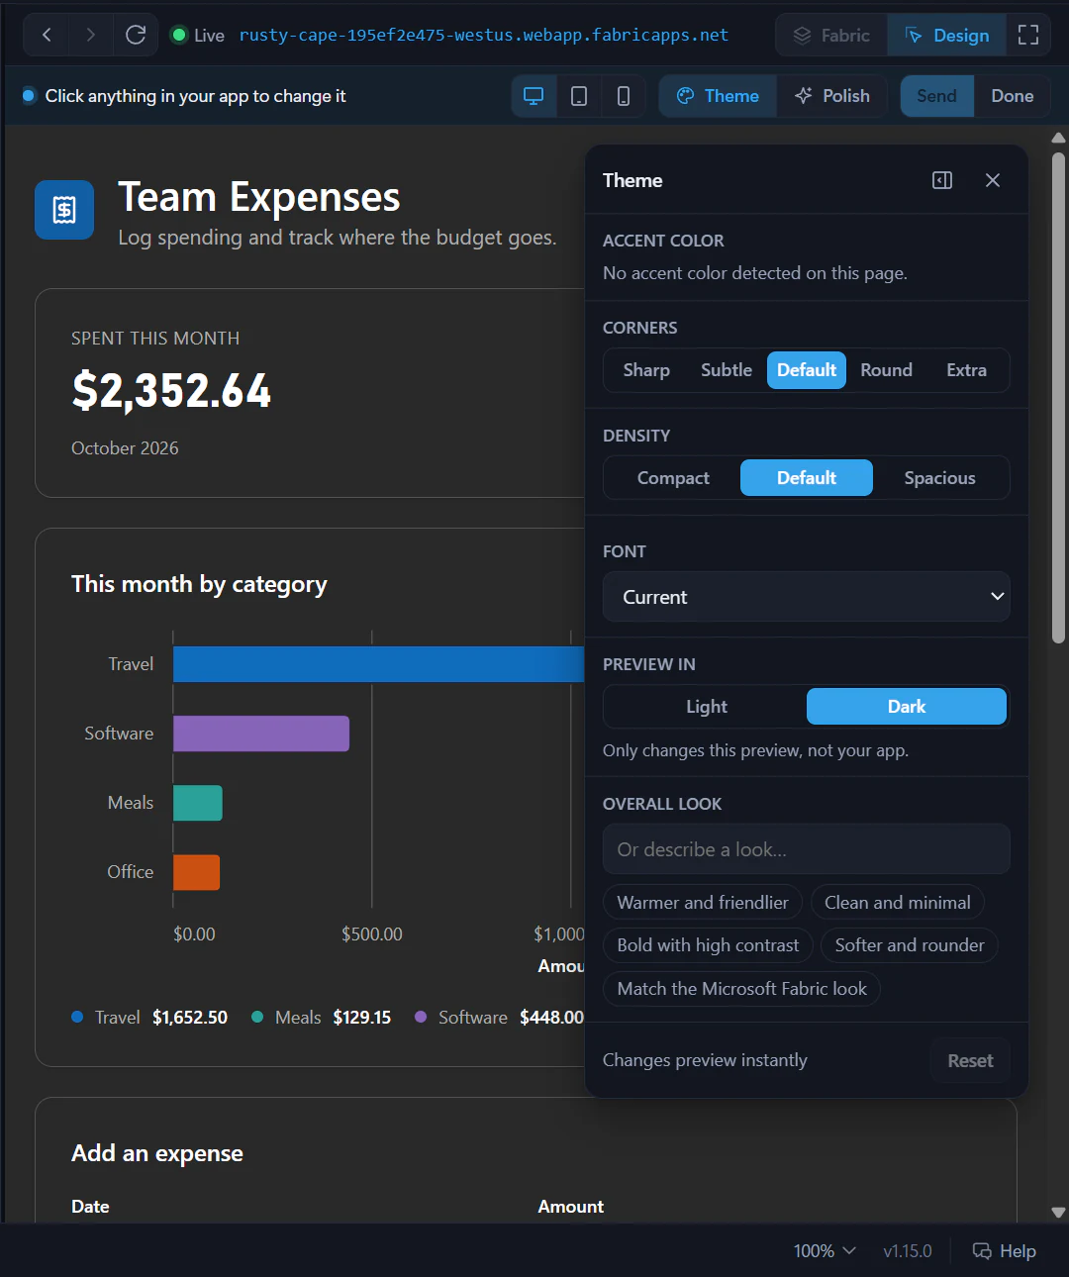Click the teal Meals bar in chart

point(198,803)
